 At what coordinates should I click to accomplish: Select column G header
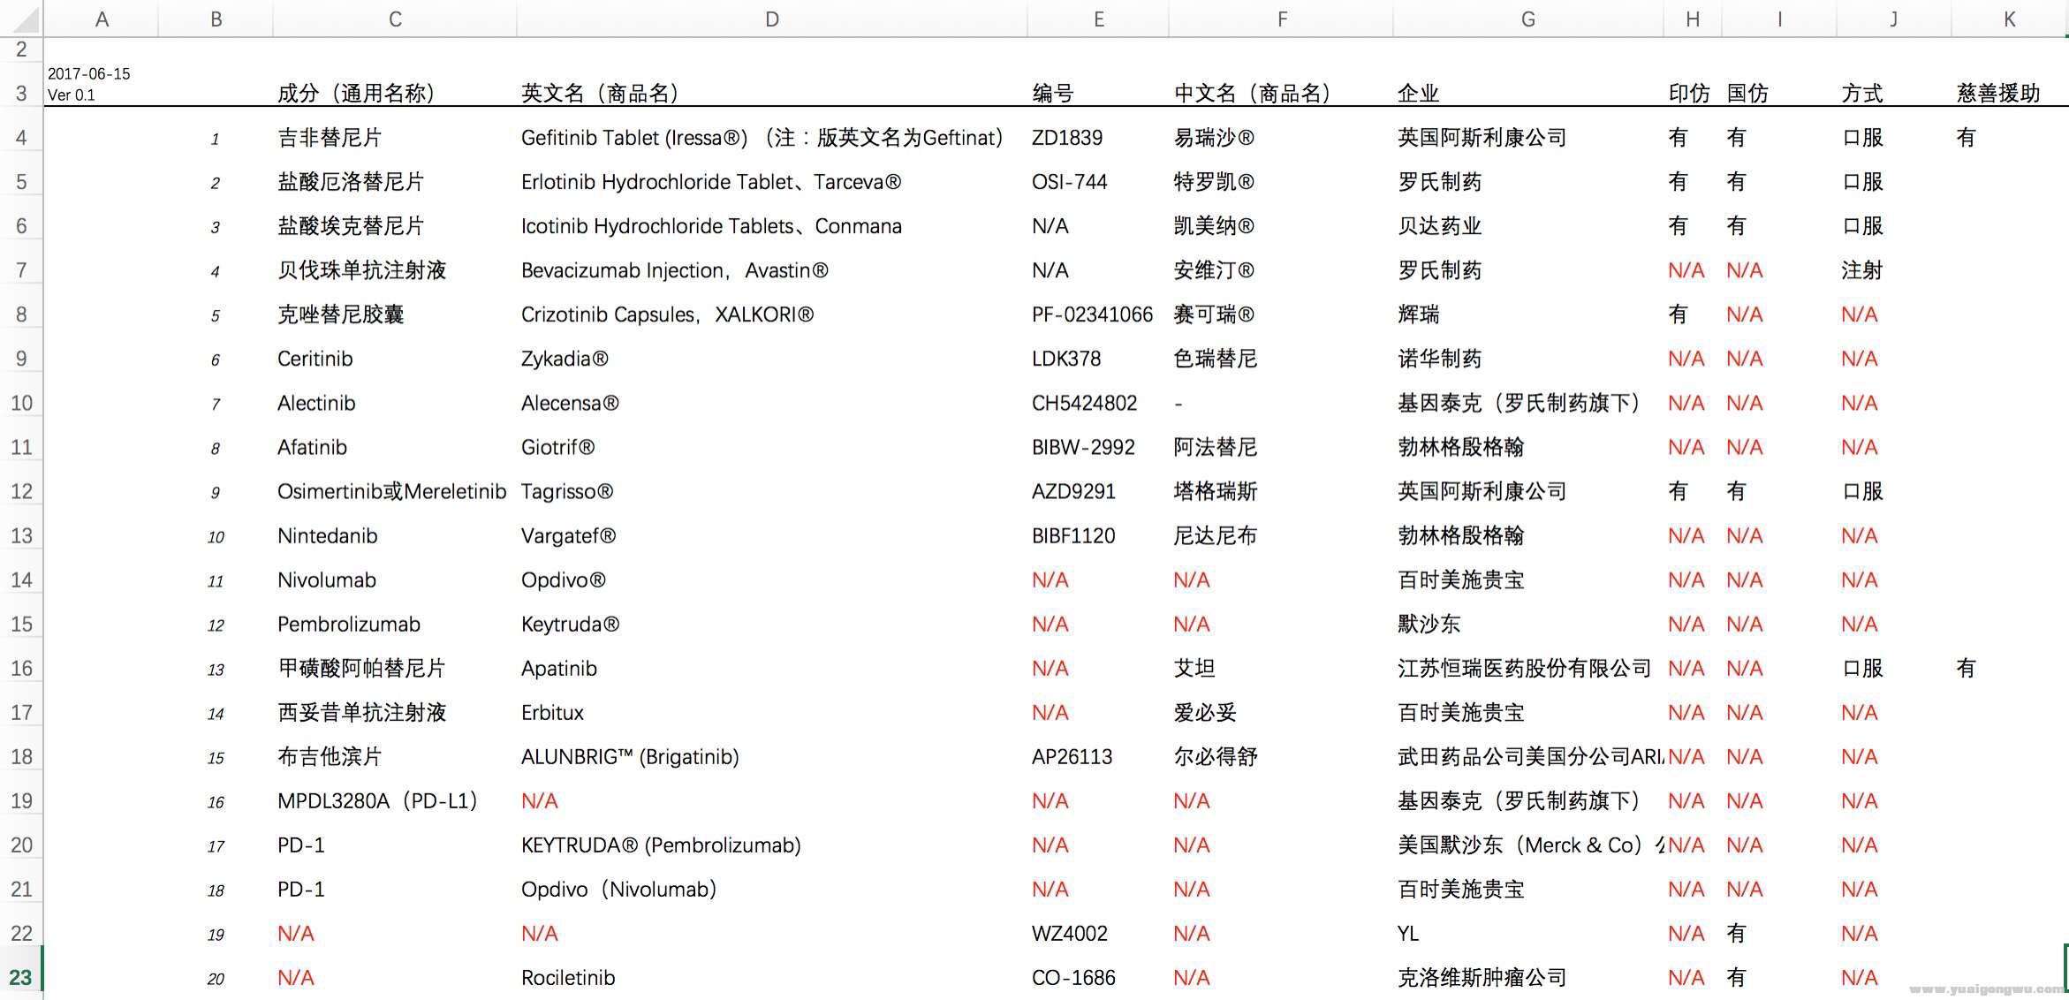click(x=1527, y=19)
